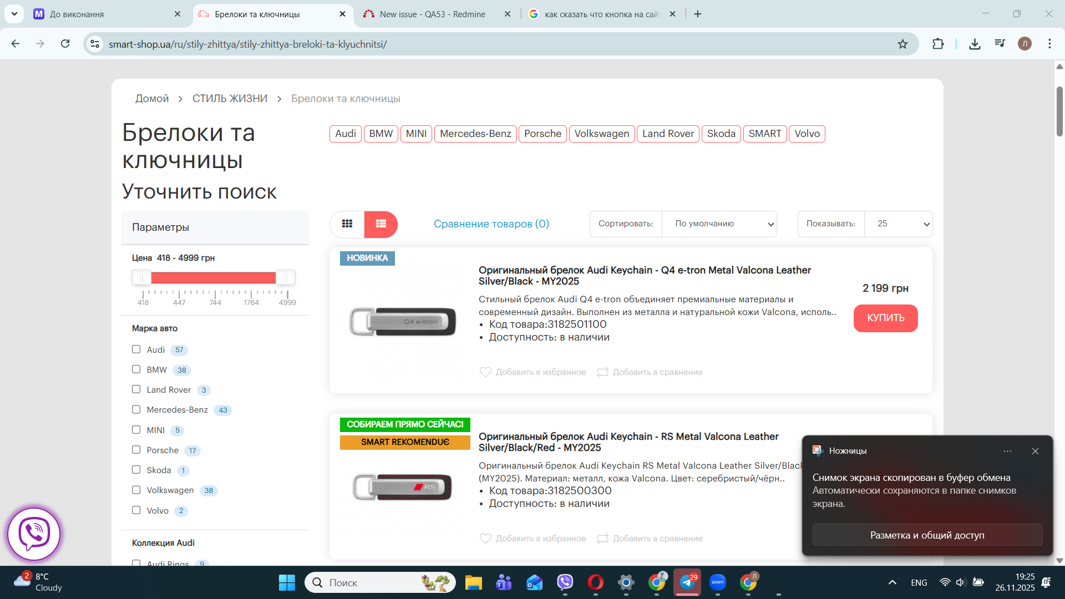
Task: Tick the Porsche brand checkbox
Action: 136,450
